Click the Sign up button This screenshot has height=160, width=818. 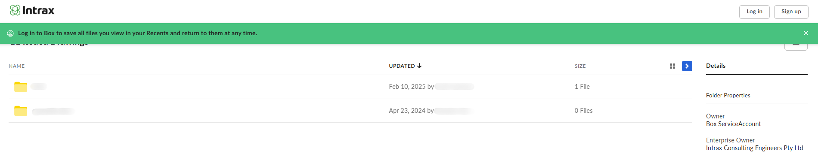point(791,12)
